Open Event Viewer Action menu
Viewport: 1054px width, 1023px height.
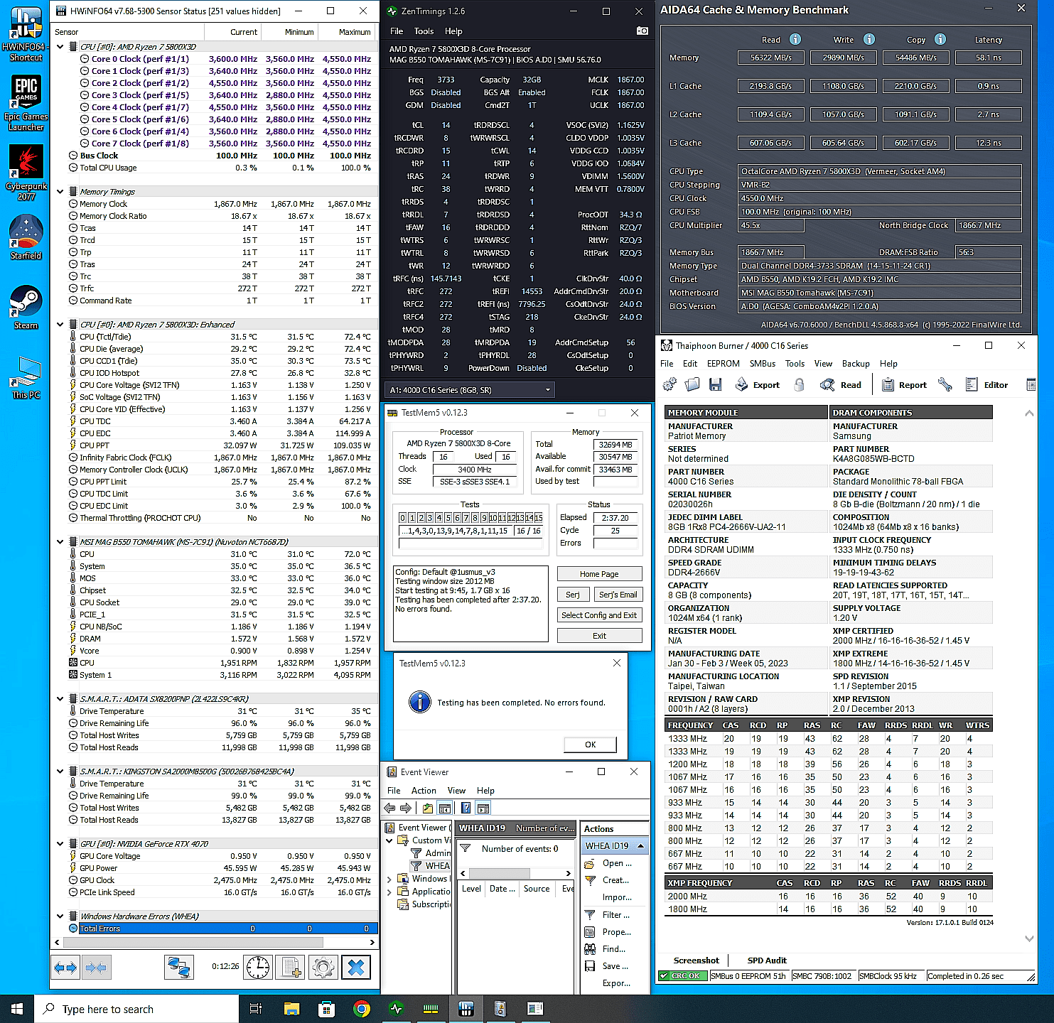point(424,791)
